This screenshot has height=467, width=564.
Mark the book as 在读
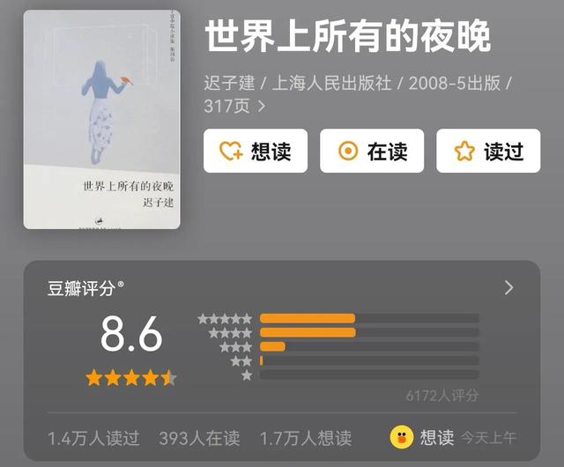[372, 151]
